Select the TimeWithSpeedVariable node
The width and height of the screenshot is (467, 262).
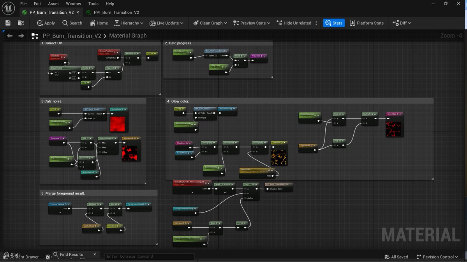tap(217, 53)
